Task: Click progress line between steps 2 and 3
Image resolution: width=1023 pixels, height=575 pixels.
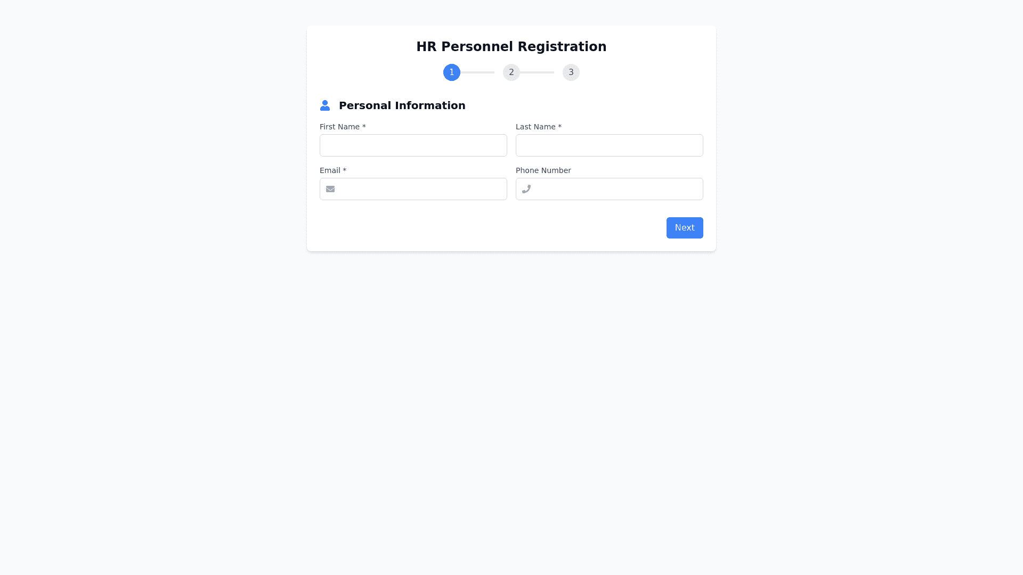Action: coord(537,72)
